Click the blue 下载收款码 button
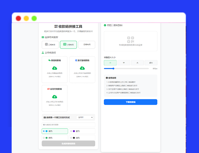 click(131, 102)
